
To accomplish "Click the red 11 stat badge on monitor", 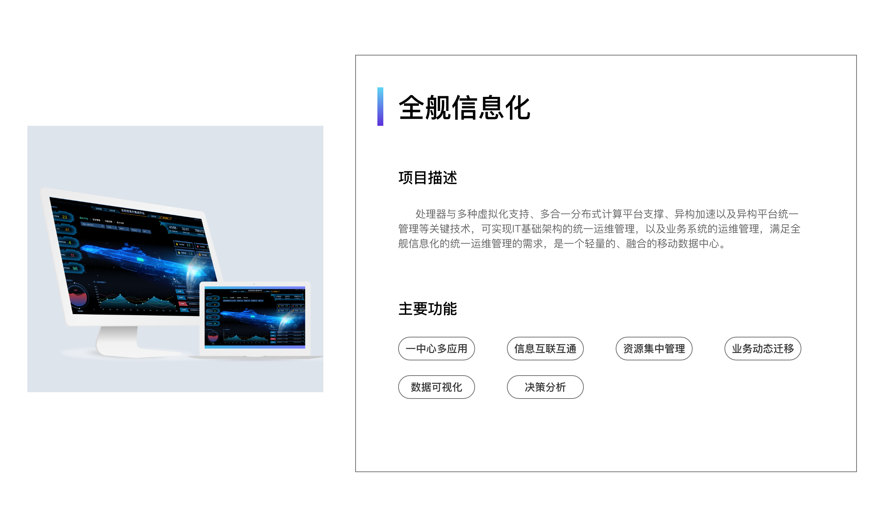I will (x=71, y=255).
